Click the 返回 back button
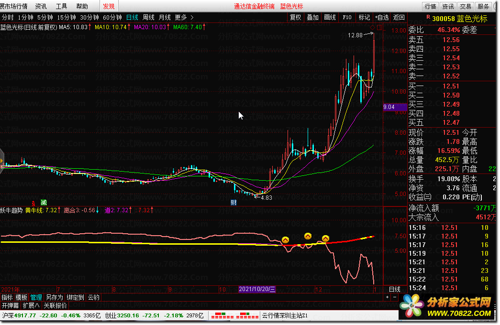 [399, 18]
